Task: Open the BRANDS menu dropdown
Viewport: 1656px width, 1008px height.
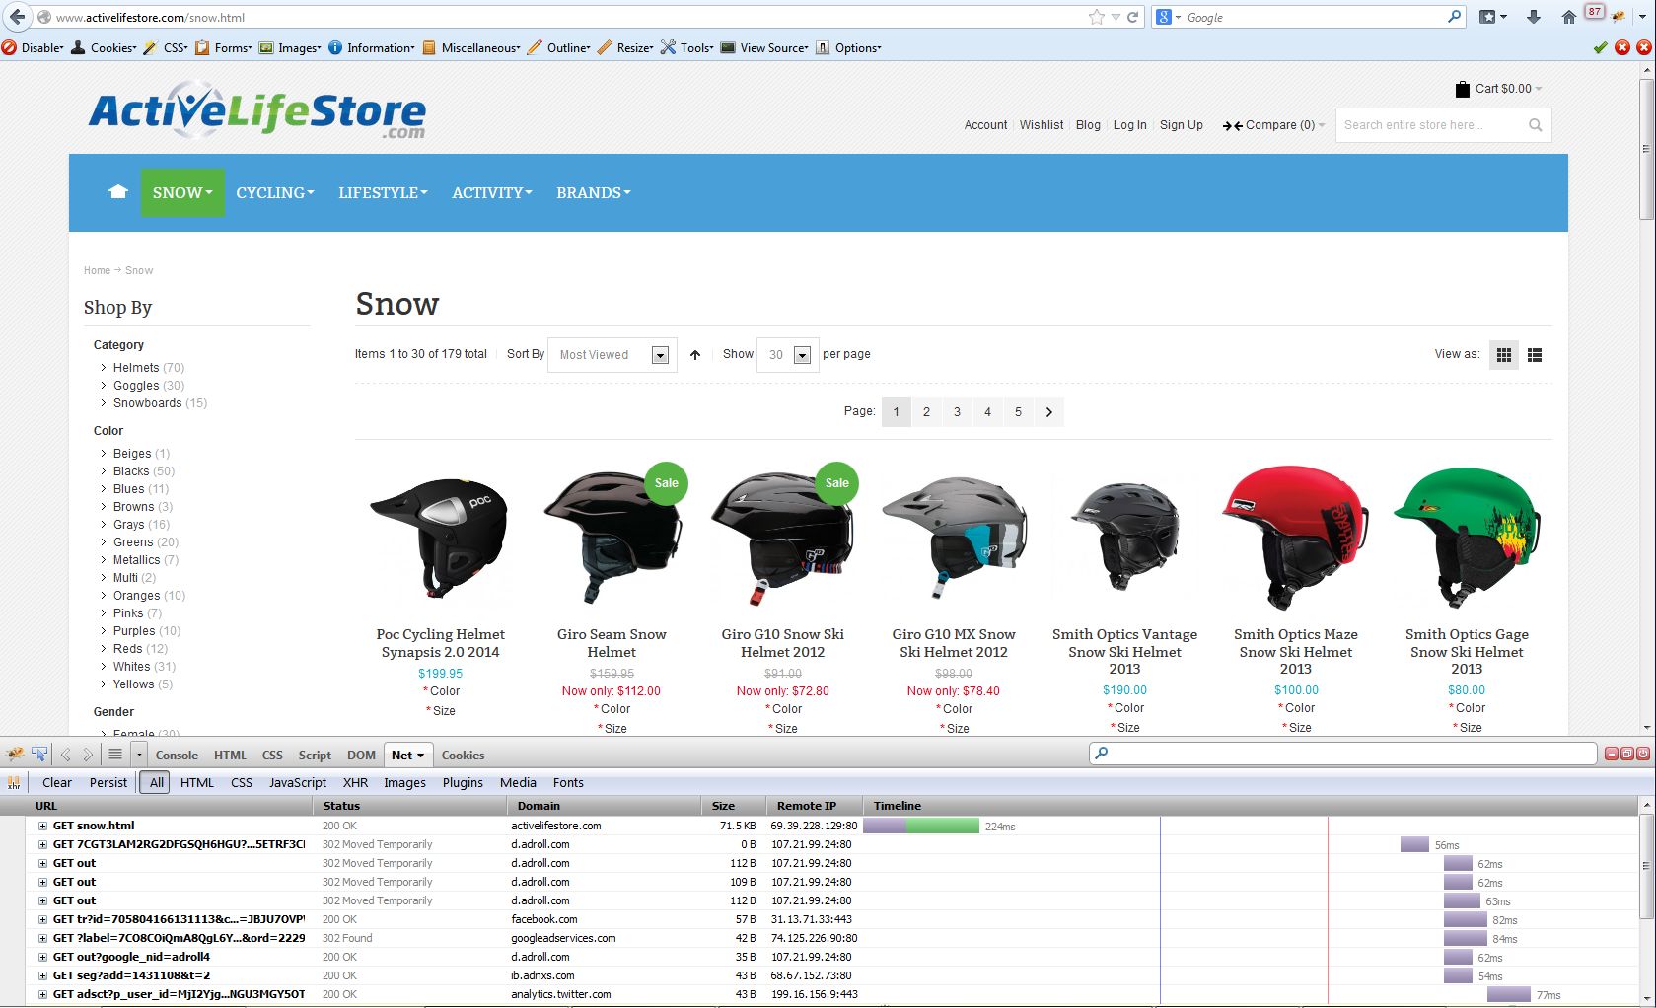Action: click(x=594, y=193)
